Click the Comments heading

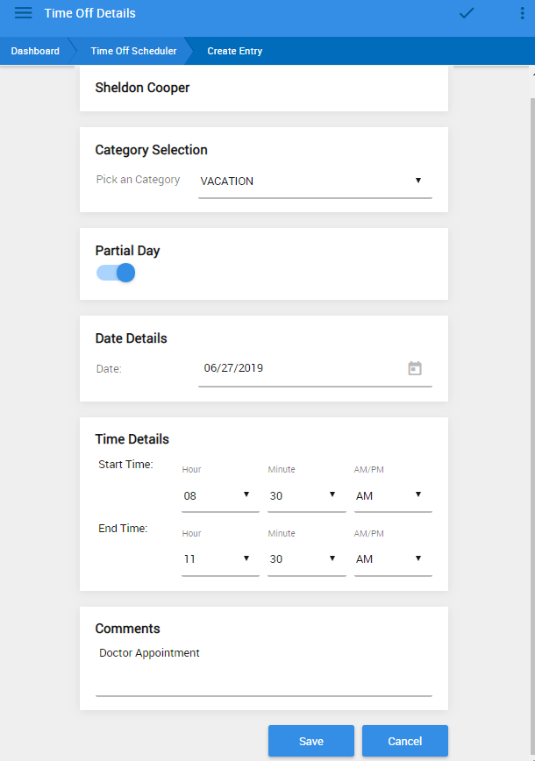click(x=128, y=629)
